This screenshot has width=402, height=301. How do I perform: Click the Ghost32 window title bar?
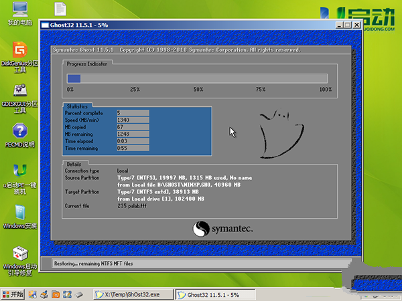(x=201, y=25)
